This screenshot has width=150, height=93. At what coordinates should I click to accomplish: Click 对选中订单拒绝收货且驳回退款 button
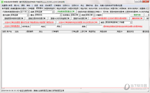pyautogui.click(x=78, y=22)
